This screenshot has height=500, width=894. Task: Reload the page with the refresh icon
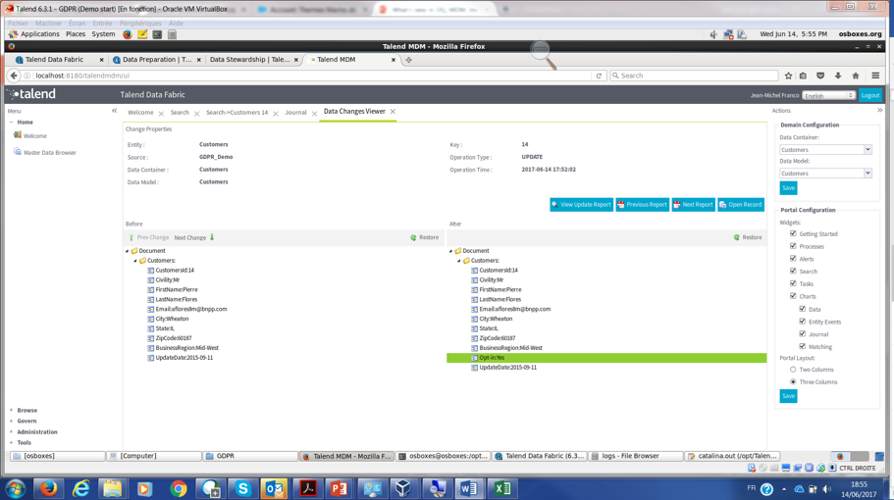[599, 75]
